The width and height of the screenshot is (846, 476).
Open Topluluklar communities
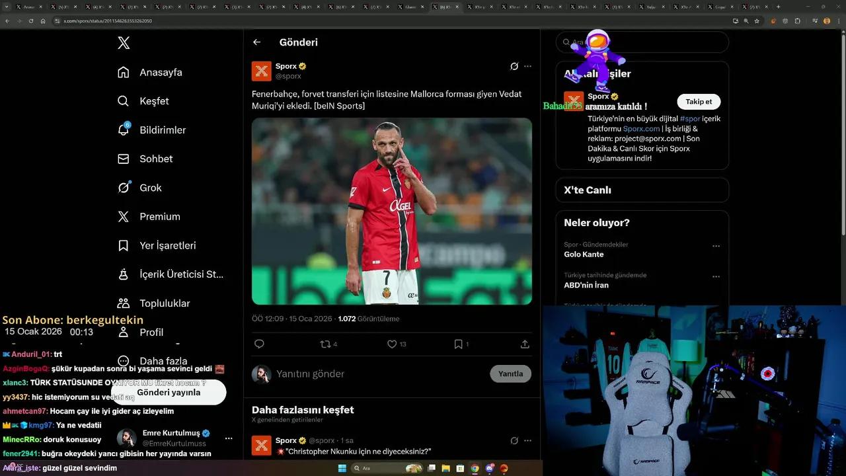(x=153, y=303)
